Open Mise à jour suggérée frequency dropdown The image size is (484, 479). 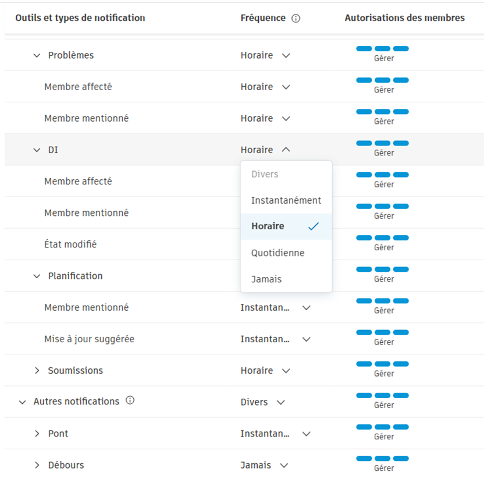coord(275,339)
